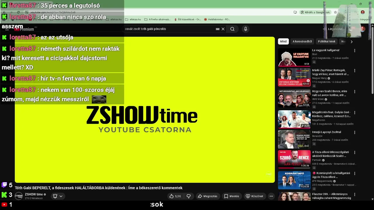Show next filter chips with right arrow

coord(352,41)
